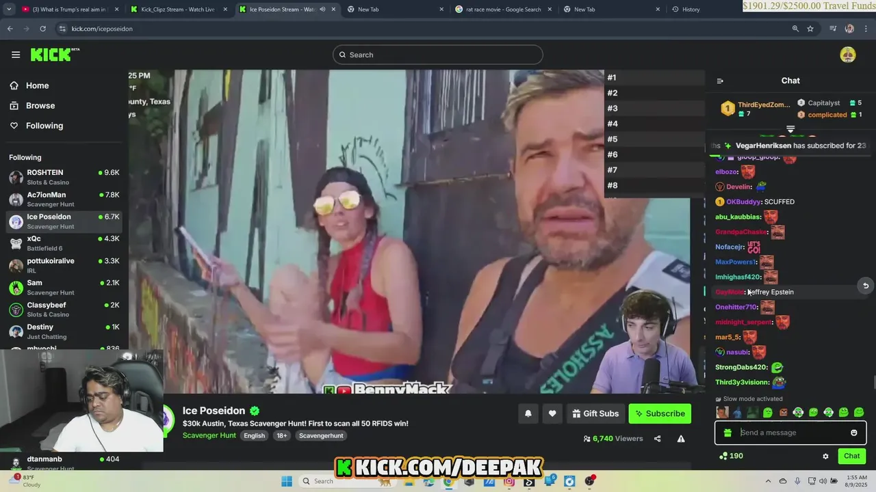Click the address bar URL
Viewport: 876px width, 492px height.
pos(102,29)
